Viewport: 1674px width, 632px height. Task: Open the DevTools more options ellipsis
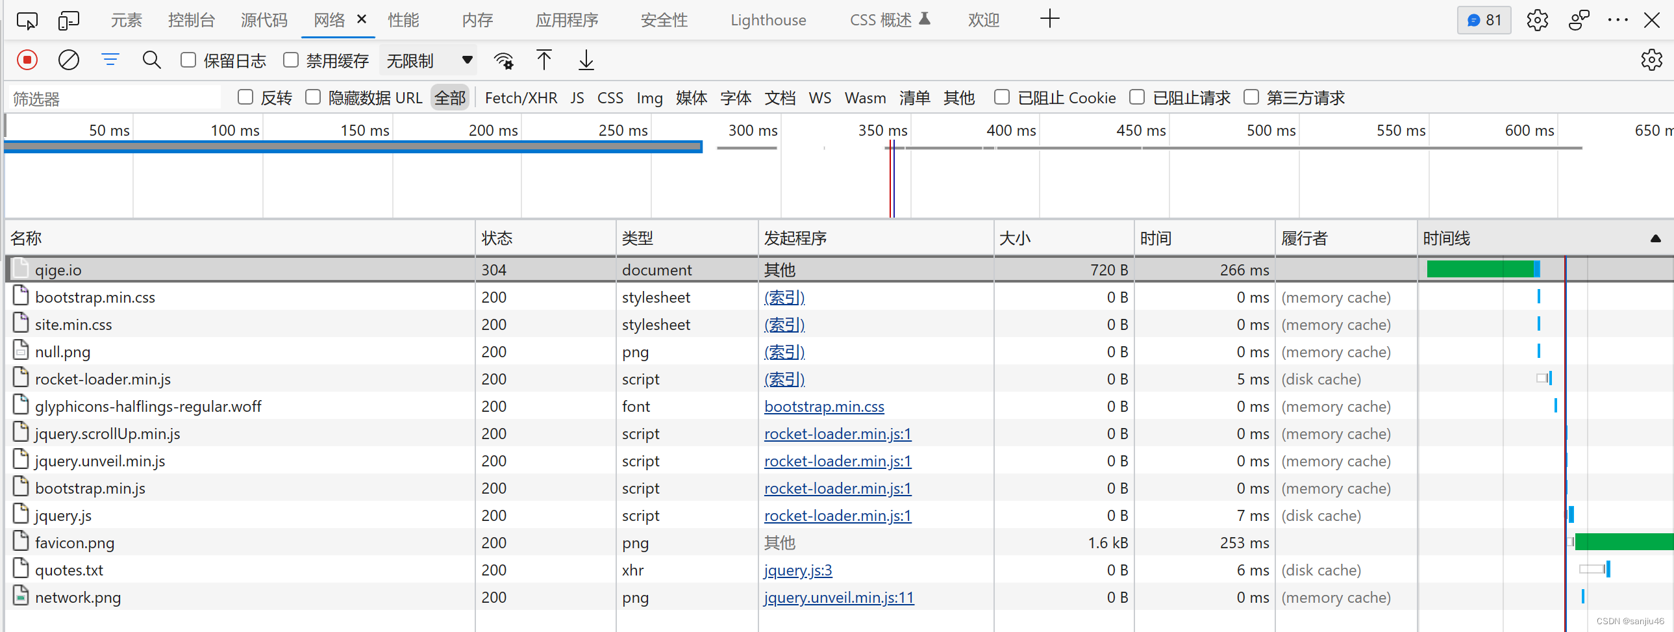1618,20
